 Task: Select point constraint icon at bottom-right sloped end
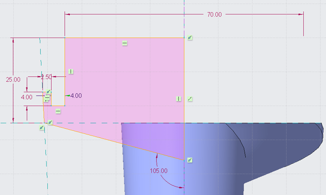pos(190,160)
